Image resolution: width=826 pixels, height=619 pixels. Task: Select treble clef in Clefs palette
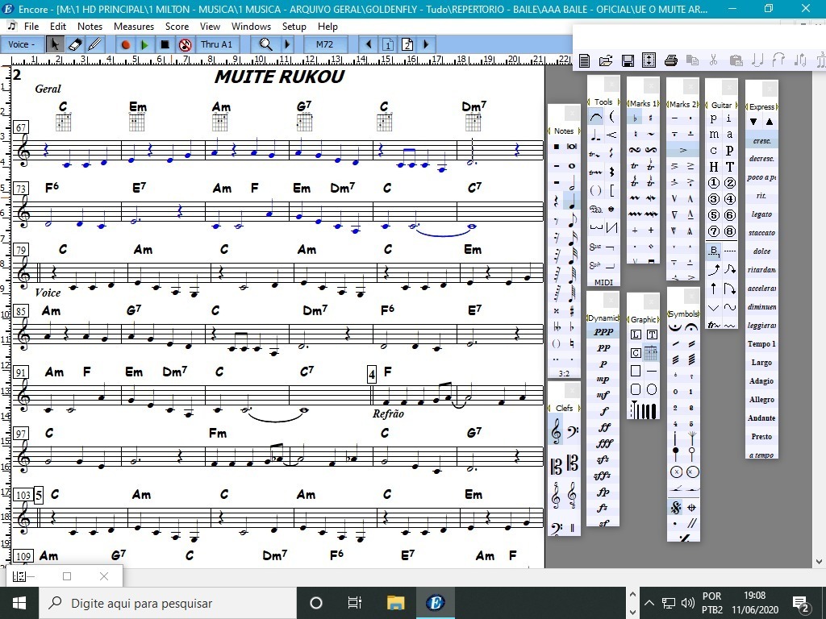click(x=557, y=432)
